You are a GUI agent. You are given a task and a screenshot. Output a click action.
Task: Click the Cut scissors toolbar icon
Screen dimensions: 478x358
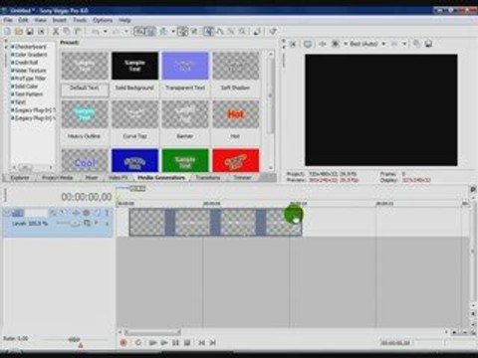pyautogui.click(x=56, y=32)
